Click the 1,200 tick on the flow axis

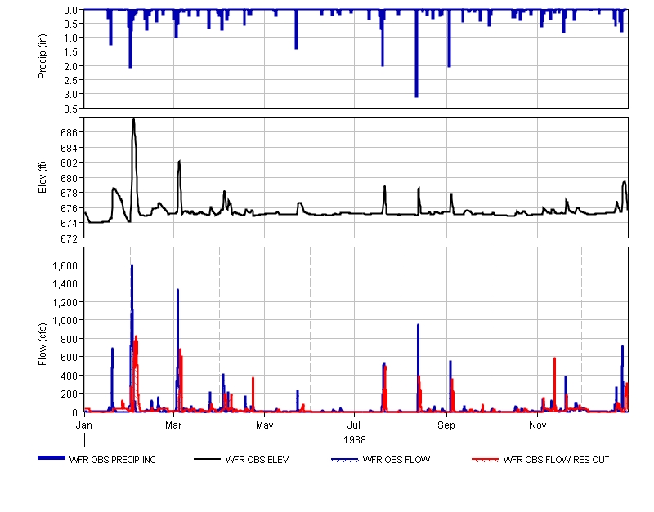pos(65,302)
